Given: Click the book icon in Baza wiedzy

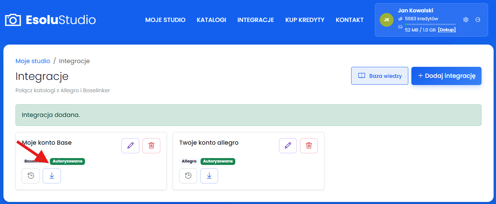Looking at the screenshot, I should pos(362,76).
